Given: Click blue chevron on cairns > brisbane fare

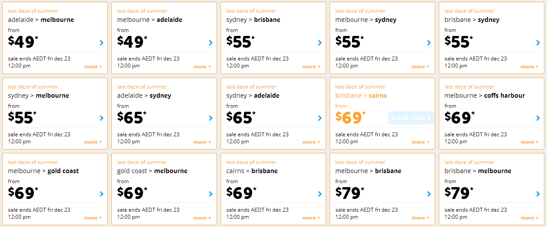Looking at the screenshot, I should click(x=320, y=194).
